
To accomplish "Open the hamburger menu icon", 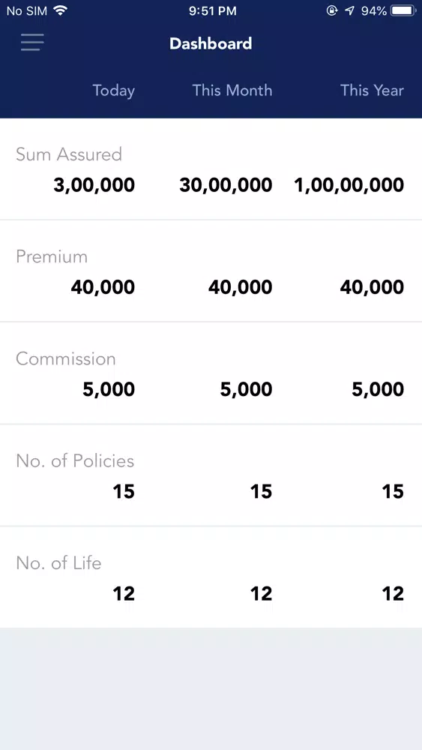I will pyautogui.click(x=32, y=42).
